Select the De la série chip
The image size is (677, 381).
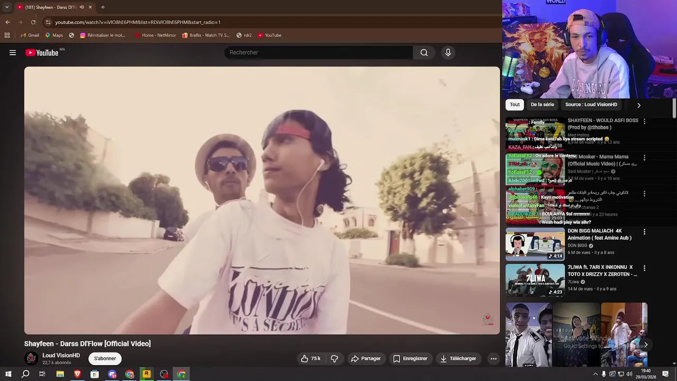(x=542, y=105)
